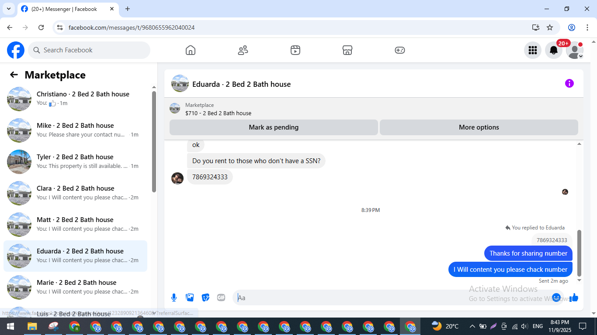Click the sender's avatar beside phone number message
This screenshot has height=335, width=597.
pyautogui.click(x=177, y=178)
